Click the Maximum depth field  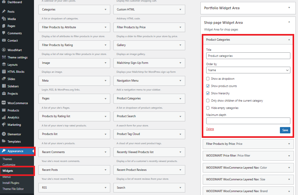[248, 121]
